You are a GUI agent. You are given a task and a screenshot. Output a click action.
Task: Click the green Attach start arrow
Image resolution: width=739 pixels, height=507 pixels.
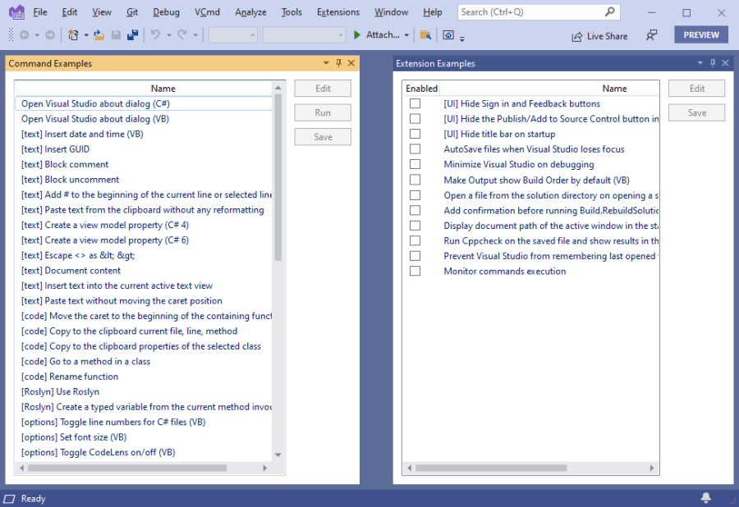[x=357, y=35]
